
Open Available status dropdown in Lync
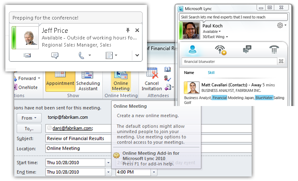coord(212,31)
